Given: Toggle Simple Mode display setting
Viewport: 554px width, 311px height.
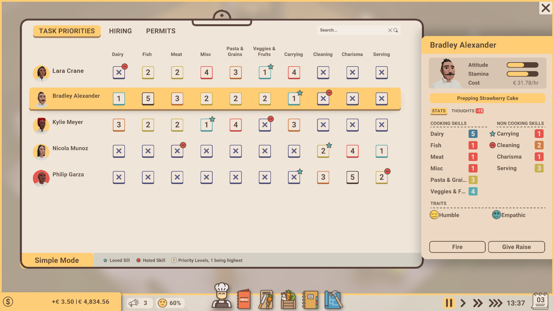Looking at the screenshot, I should coord(57,260).
